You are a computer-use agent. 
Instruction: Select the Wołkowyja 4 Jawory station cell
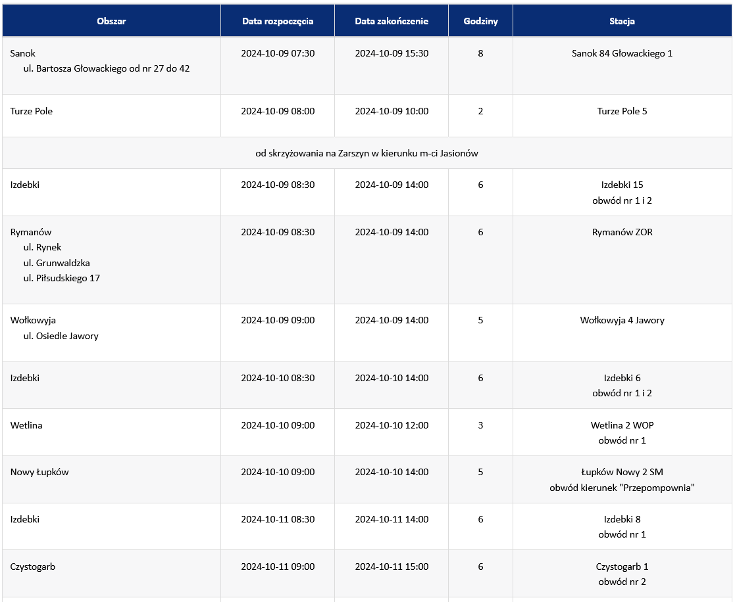coord(622,333)
